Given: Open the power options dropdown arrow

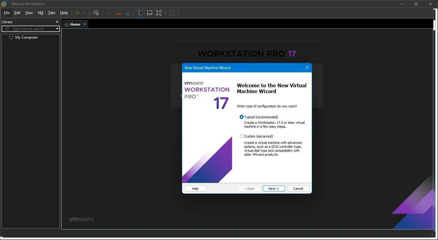Looking at the screenshot, I should click(84, 13).
